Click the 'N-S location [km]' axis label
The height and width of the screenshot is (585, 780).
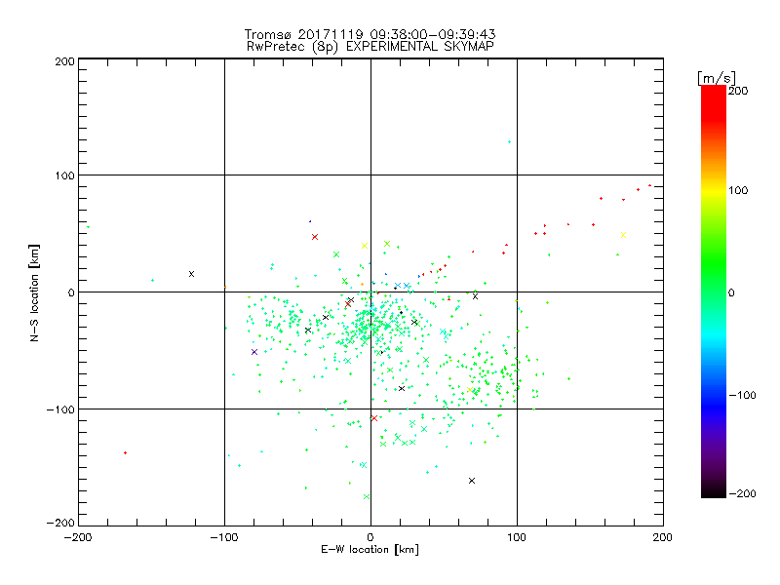[34, 292]
